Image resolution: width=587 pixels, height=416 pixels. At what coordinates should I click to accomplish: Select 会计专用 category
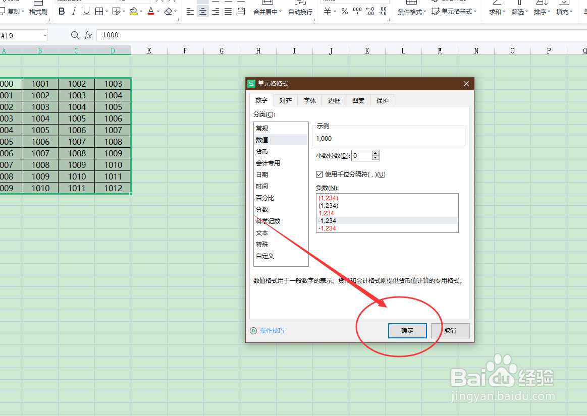(281, 163)
